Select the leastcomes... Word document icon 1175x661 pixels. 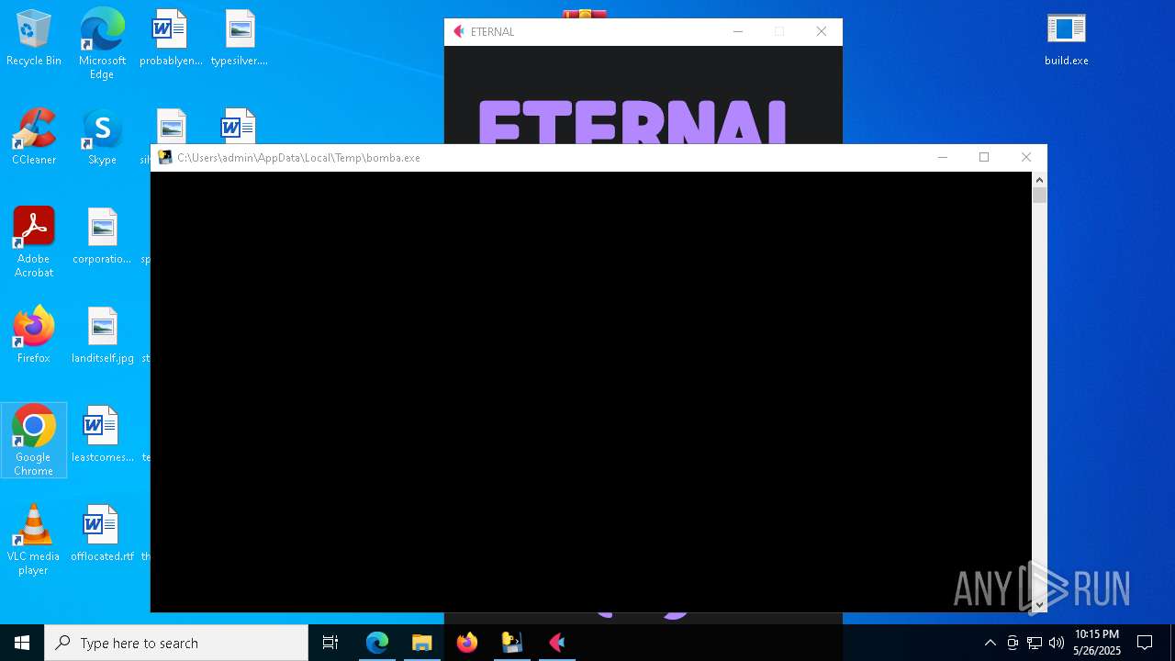tap(102, 435)
